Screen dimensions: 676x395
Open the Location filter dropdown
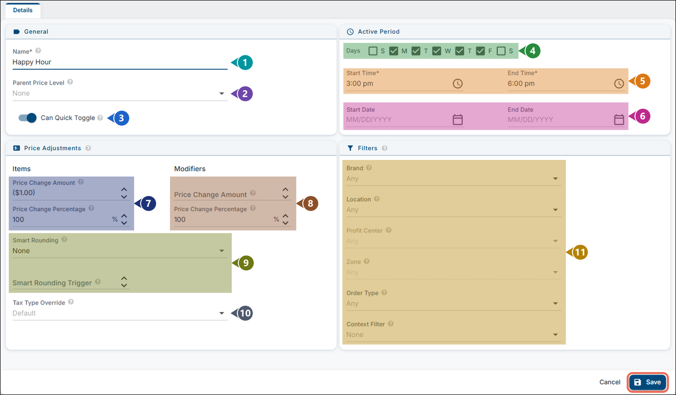[454, 210]
